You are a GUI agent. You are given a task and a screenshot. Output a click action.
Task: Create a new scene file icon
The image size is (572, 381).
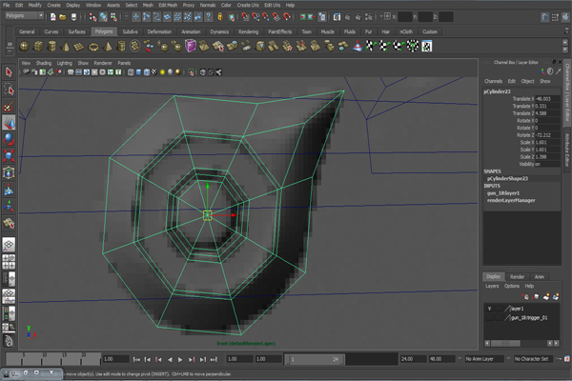tap(52, 17)
